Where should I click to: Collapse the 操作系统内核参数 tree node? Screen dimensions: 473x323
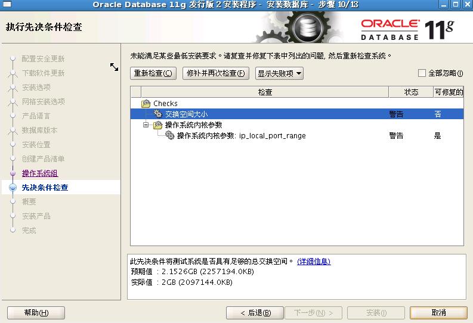pyautogui.click(x=146, y=125)
